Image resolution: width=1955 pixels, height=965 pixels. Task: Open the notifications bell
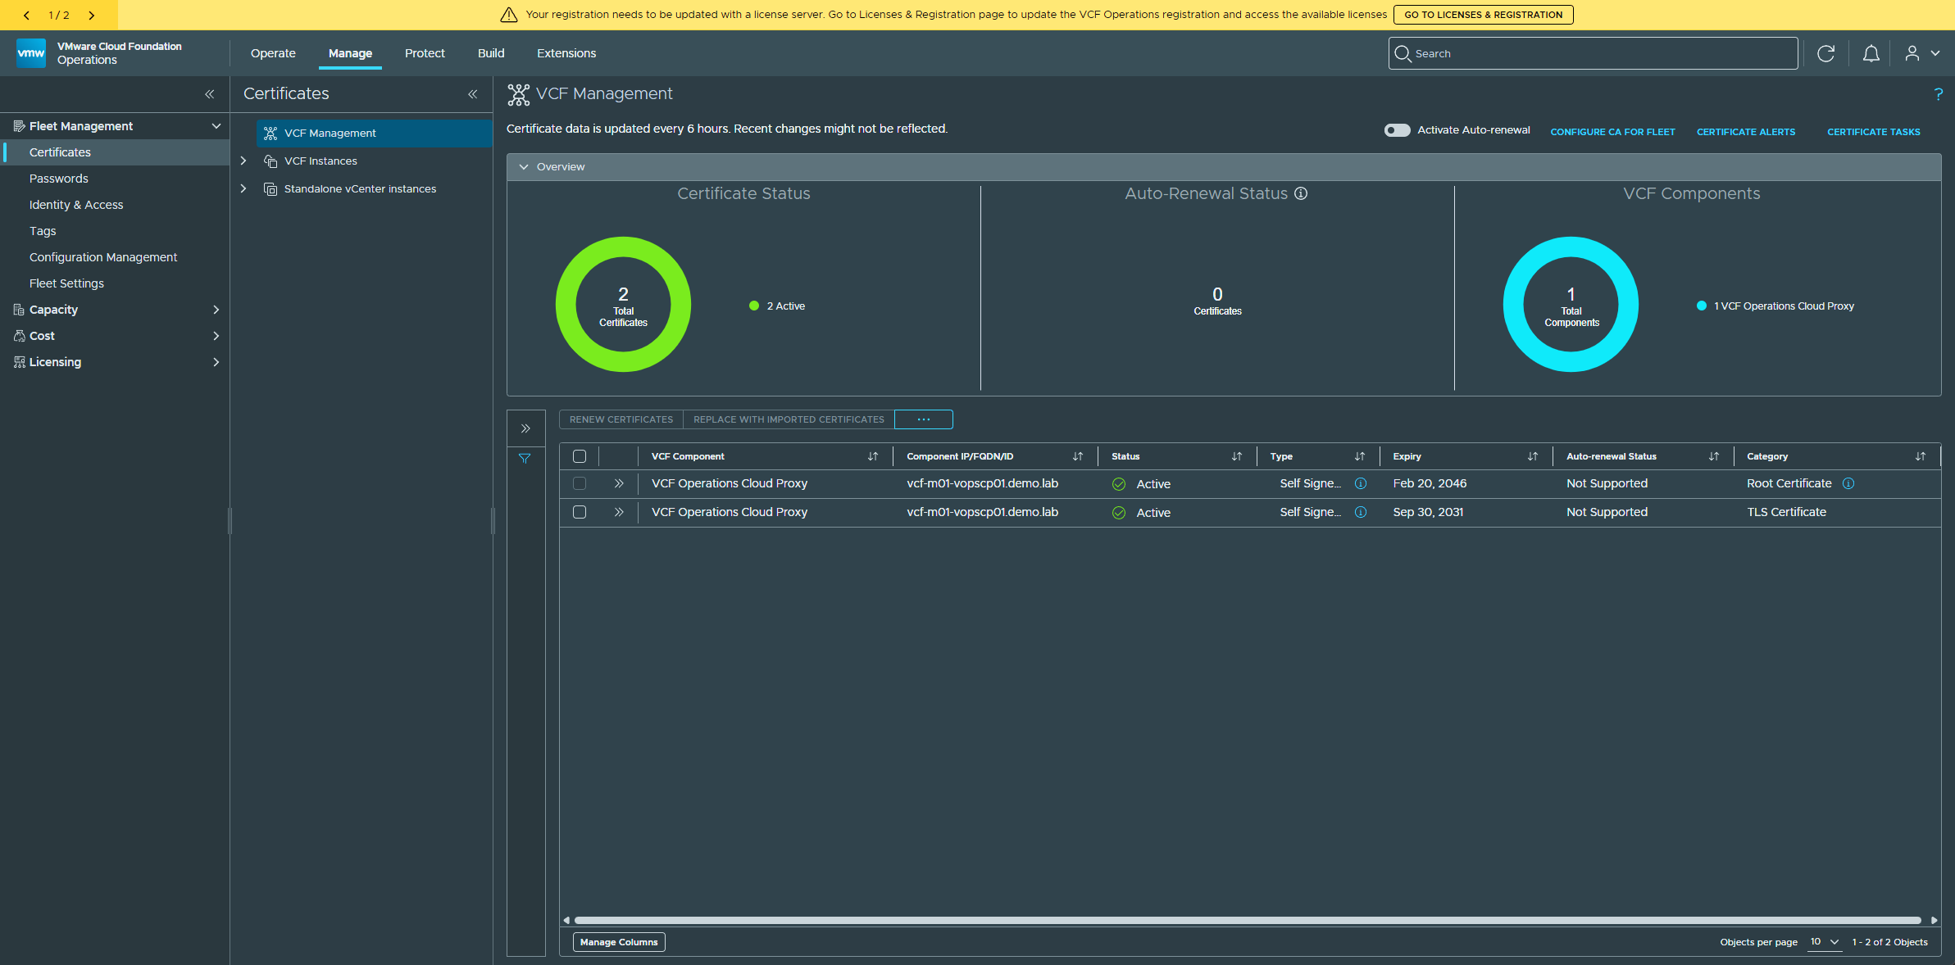point(1871,53)
